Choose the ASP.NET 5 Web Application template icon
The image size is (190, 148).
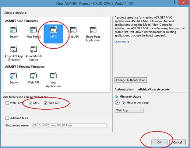53,76
